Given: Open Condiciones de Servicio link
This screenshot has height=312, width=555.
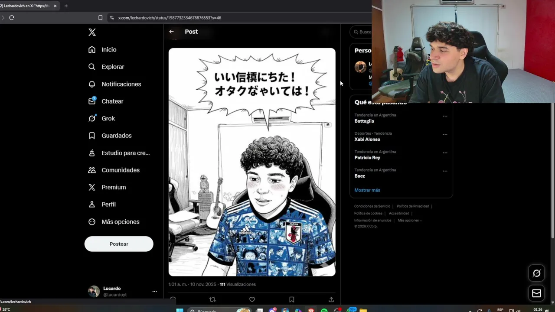Looking at the screenshot, I should [x=372, y=206].
